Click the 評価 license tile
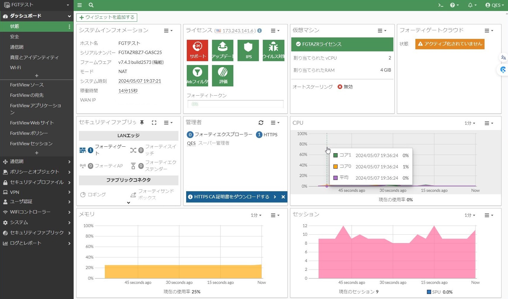This screenshot has height=299, width=508. click(222, 76)
